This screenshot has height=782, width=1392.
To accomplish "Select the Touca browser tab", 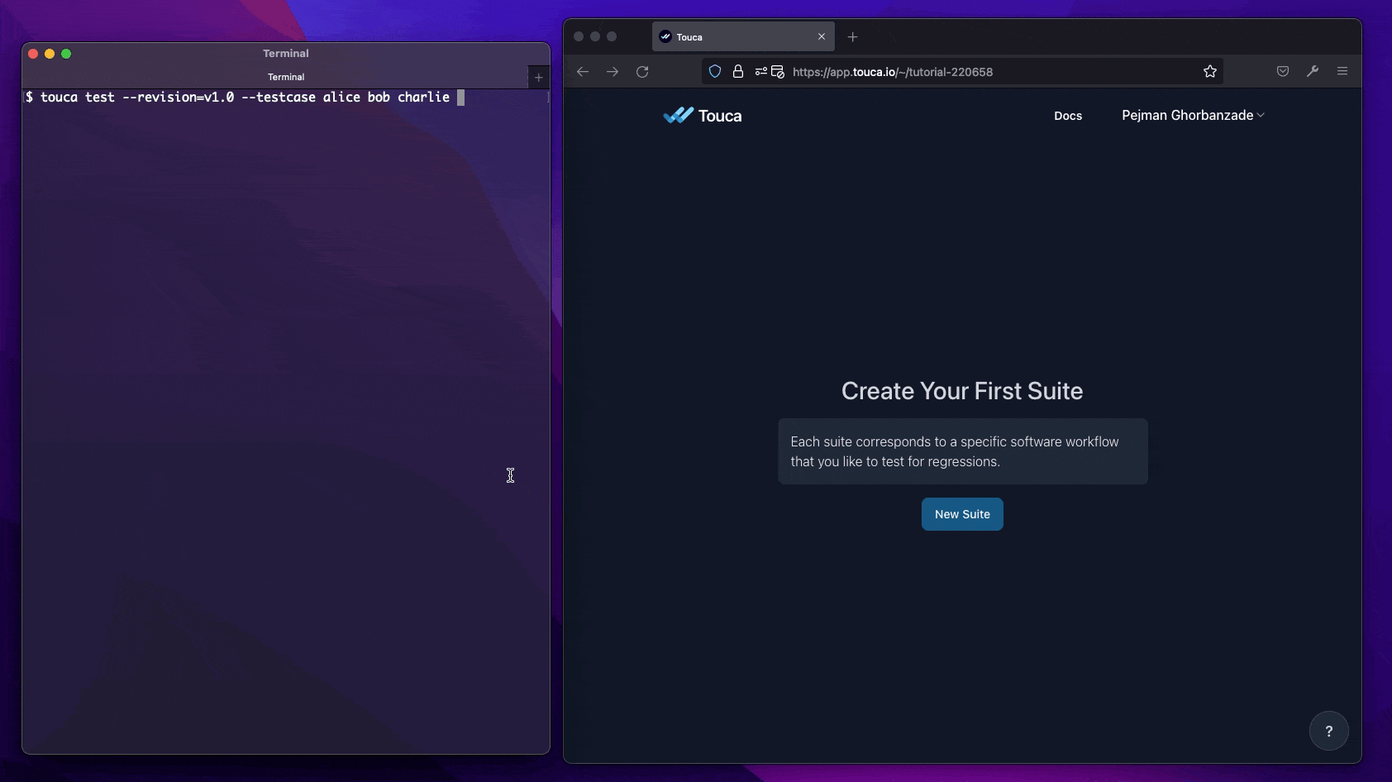I will [743, 37].
